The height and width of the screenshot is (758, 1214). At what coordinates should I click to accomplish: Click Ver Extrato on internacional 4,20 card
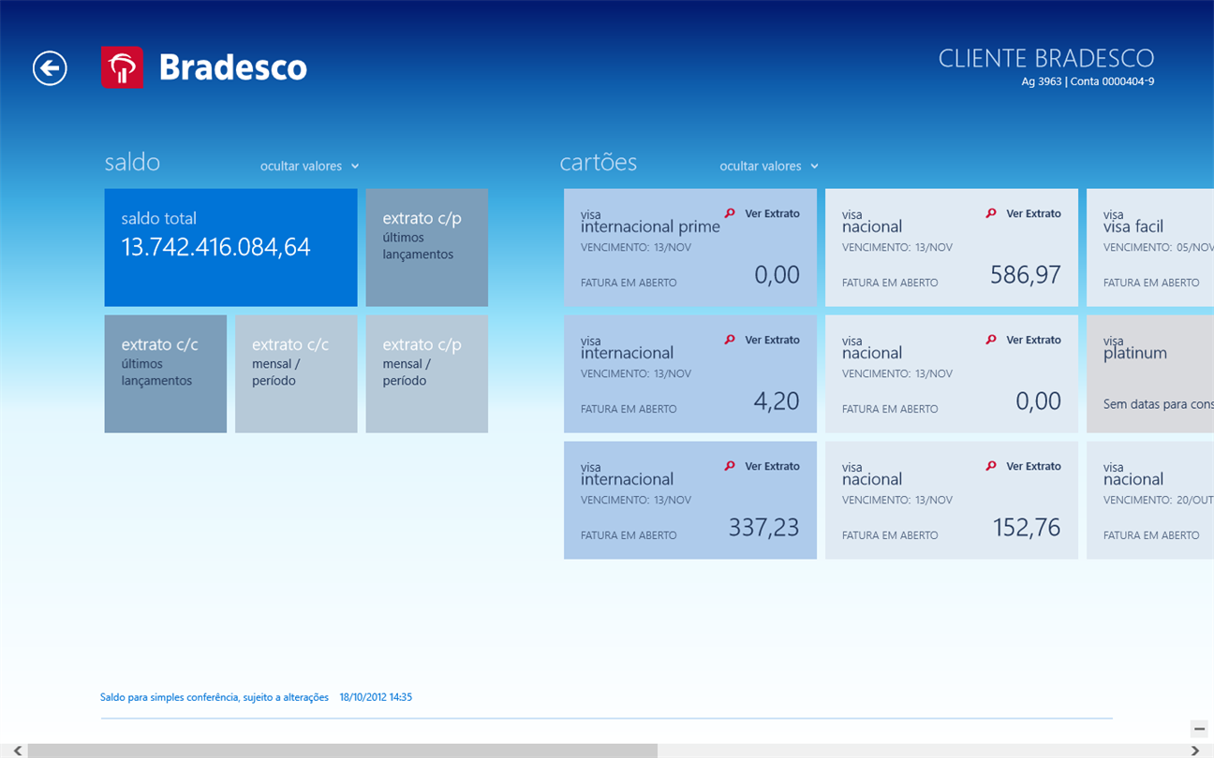[x=772, y=340]
